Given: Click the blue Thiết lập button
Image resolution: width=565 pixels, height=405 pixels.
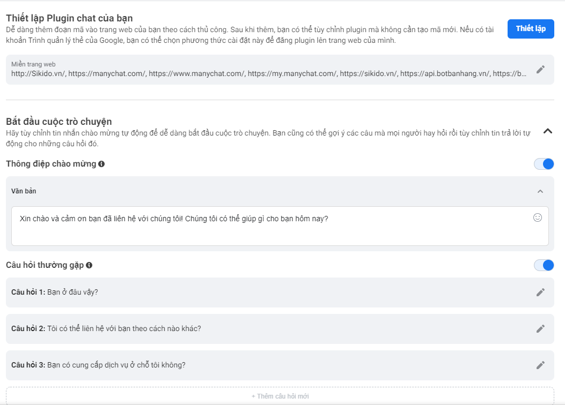Looking at the screenshot, I should point(531,29).
